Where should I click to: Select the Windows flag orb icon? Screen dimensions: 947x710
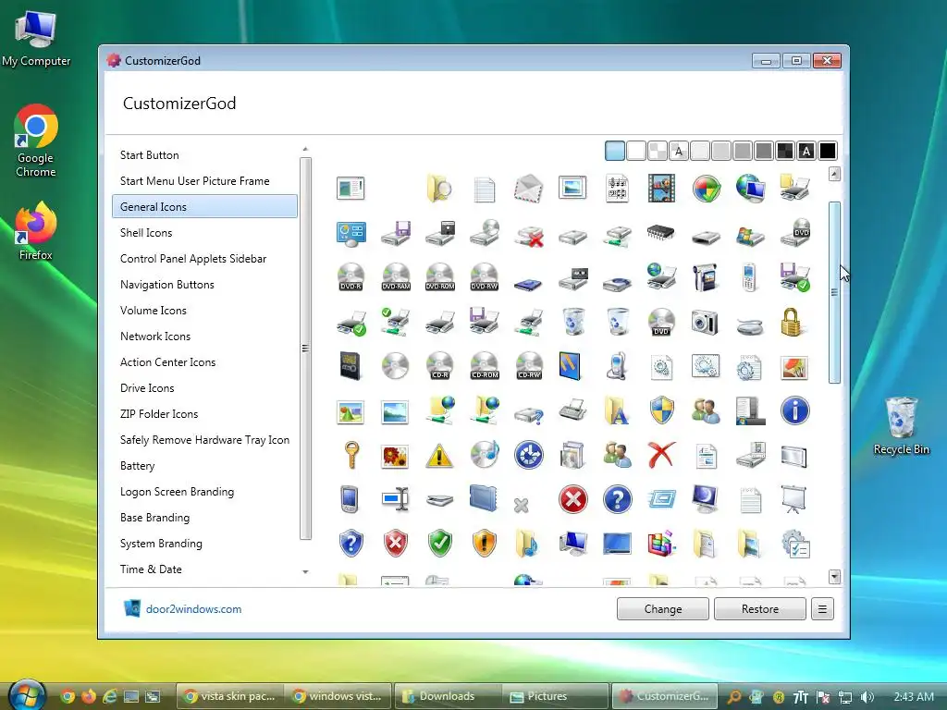706,189
